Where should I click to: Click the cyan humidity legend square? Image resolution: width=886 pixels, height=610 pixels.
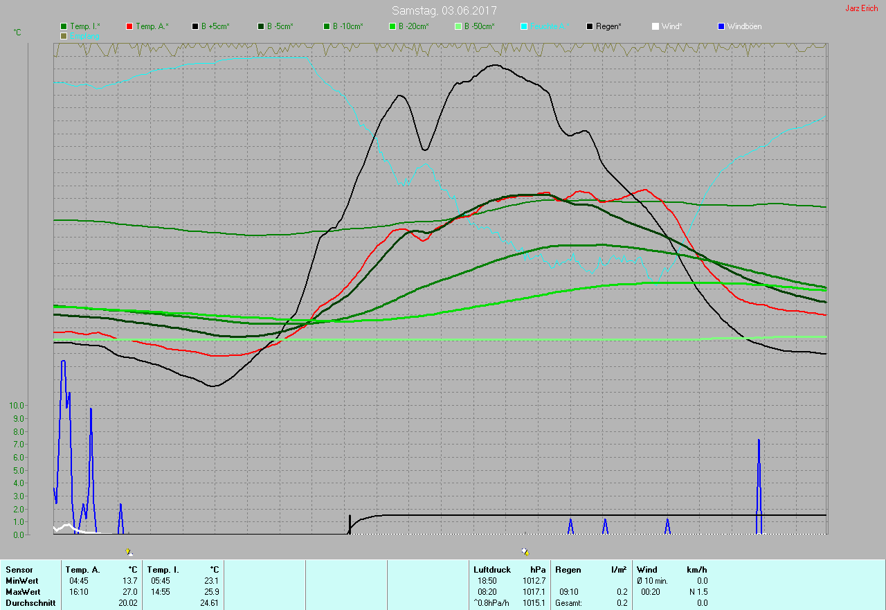(524, 26)
